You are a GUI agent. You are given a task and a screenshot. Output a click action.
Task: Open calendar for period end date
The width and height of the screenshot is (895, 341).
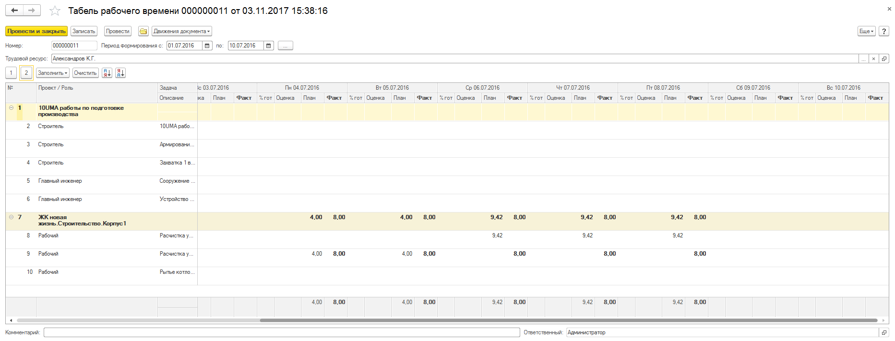pyautogui.click(x=269, y=46)
